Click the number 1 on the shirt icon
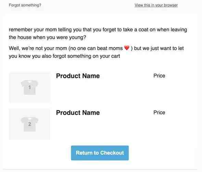Viewport: 202px width, 172px height. [x=30, y=87]
